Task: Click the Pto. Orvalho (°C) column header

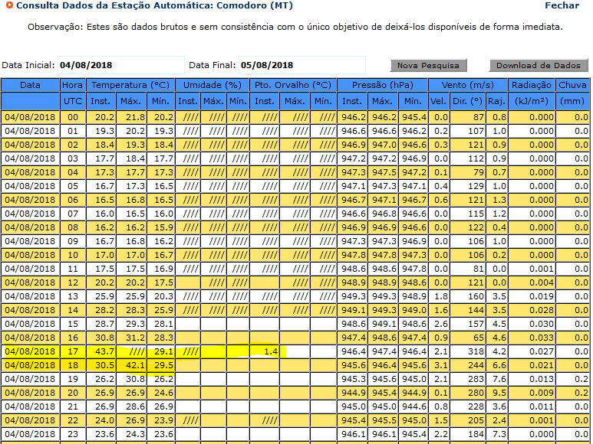Action: tap(293, 85)
